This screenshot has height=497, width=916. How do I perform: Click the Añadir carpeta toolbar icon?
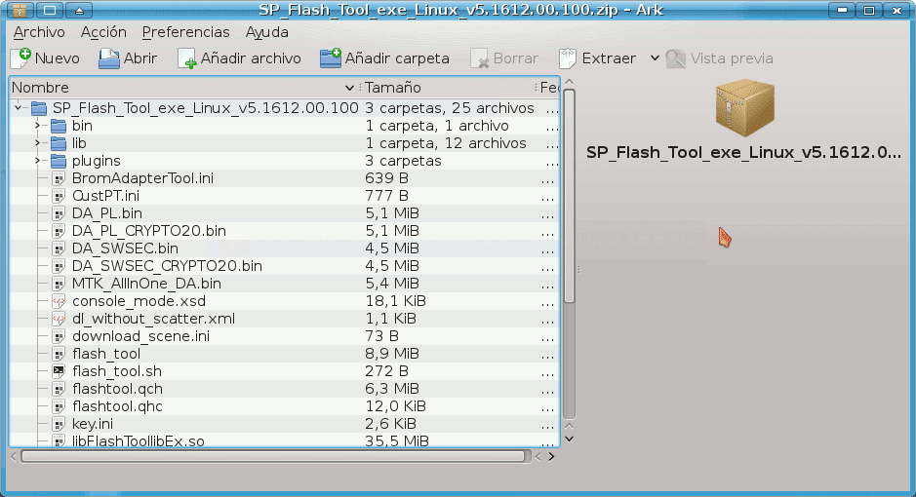331,58
